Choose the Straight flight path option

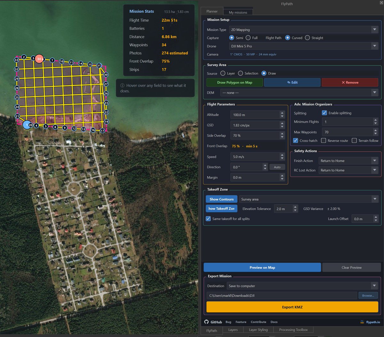point(308,38)
